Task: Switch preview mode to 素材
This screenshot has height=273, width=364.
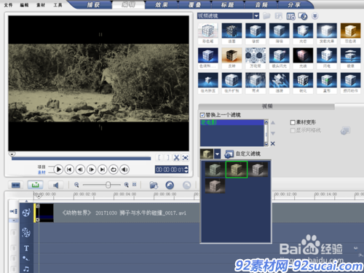Action: (x=41, y=173)
